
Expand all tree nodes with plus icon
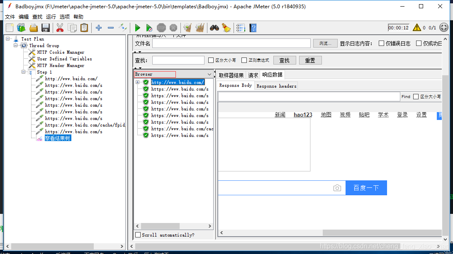coord(99,28)
